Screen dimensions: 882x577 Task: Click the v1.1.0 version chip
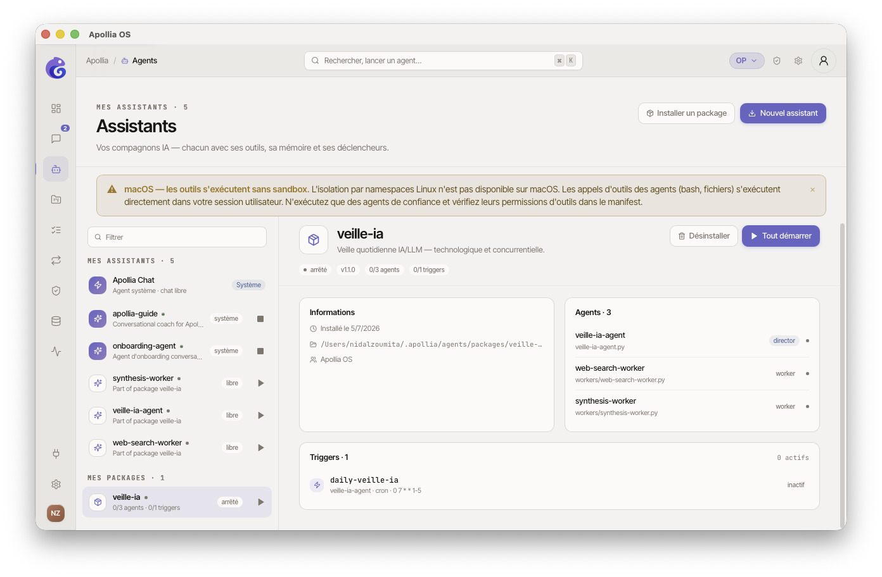348,270
